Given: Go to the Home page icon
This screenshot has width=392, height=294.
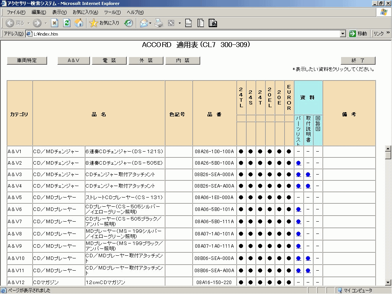Looking at the screenshot, I should tap(79, 23).
